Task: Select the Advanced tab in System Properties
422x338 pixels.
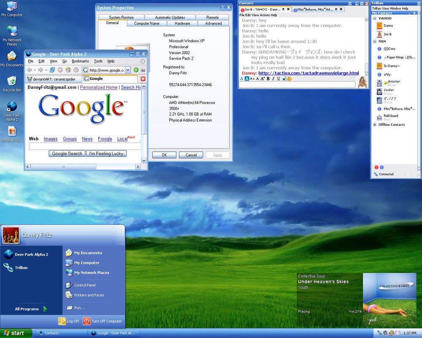Action: pos(213,24)
